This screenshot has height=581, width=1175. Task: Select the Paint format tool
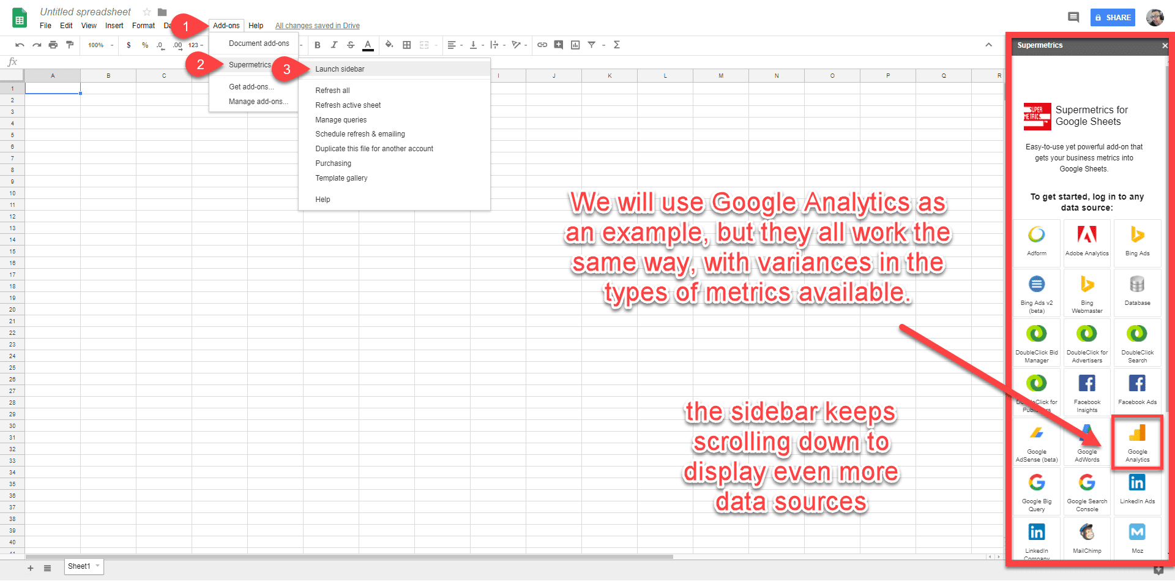(70, 45)
